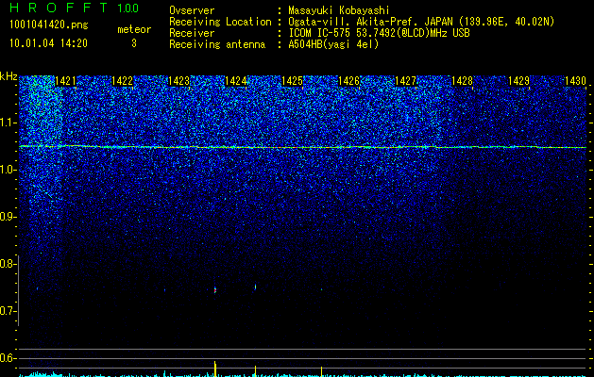The height and width of the screenshot is (377, 594).
Task: Click the 0.6 kHz frequency label
Action: tap(7, 358)
